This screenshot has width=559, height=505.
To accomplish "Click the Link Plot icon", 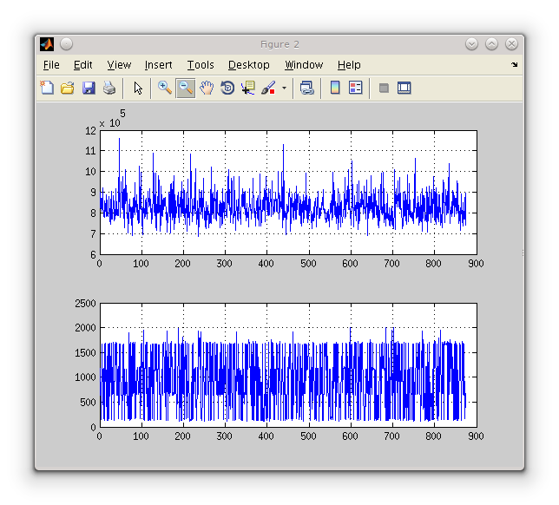I will click(306, 88).
